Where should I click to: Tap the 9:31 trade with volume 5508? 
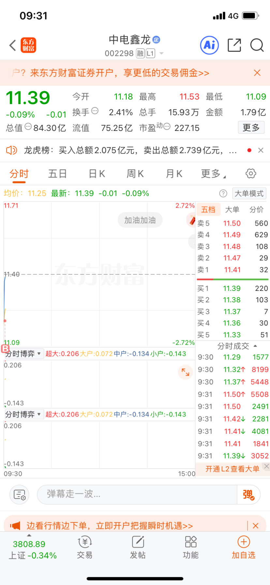click(232, 394)
